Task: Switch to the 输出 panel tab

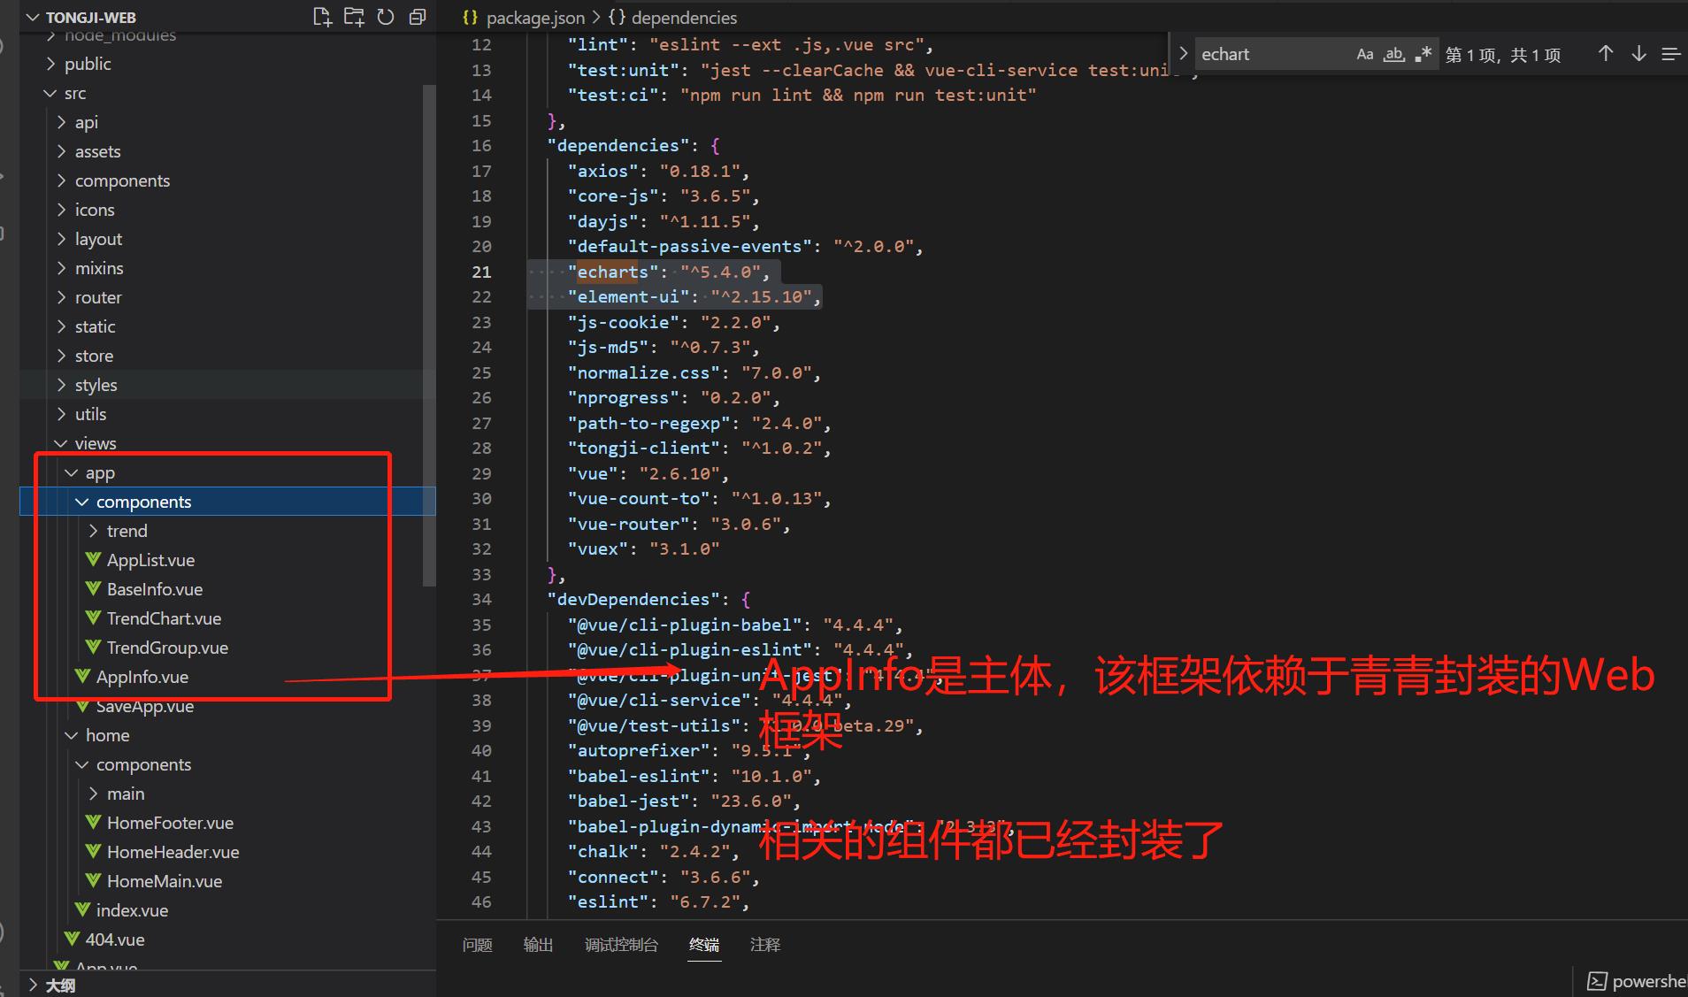Action: [x=538, y=945]
